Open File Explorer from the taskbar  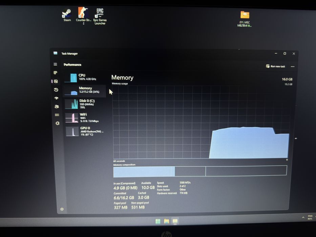[x=166, y=221]
